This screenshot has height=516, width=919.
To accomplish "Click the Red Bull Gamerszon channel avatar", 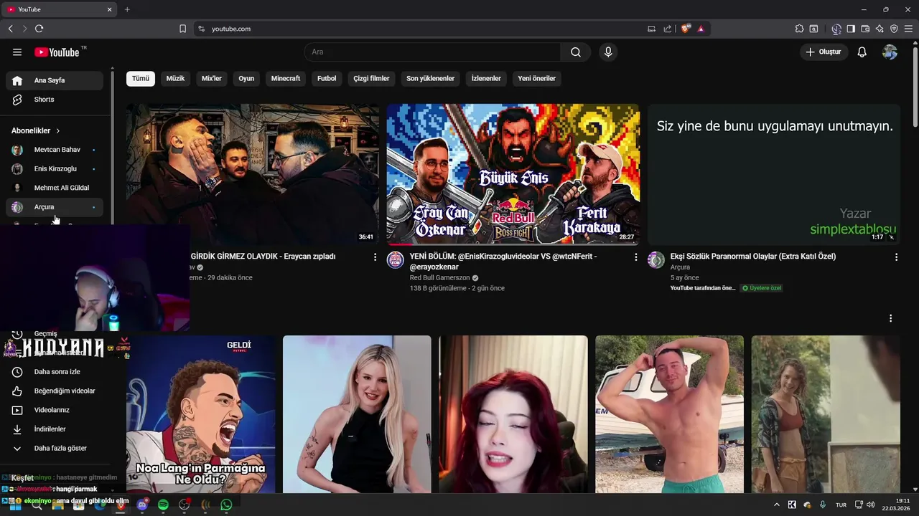I will click(396, 260).
